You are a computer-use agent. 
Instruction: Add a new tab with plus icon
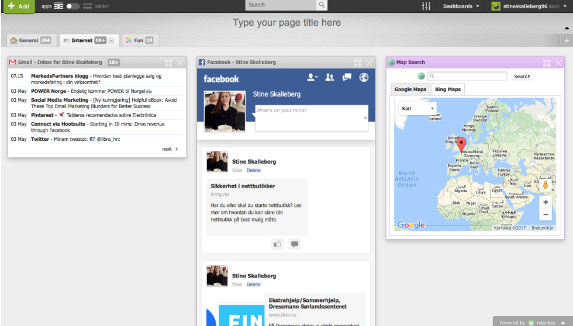pos(567,40)
